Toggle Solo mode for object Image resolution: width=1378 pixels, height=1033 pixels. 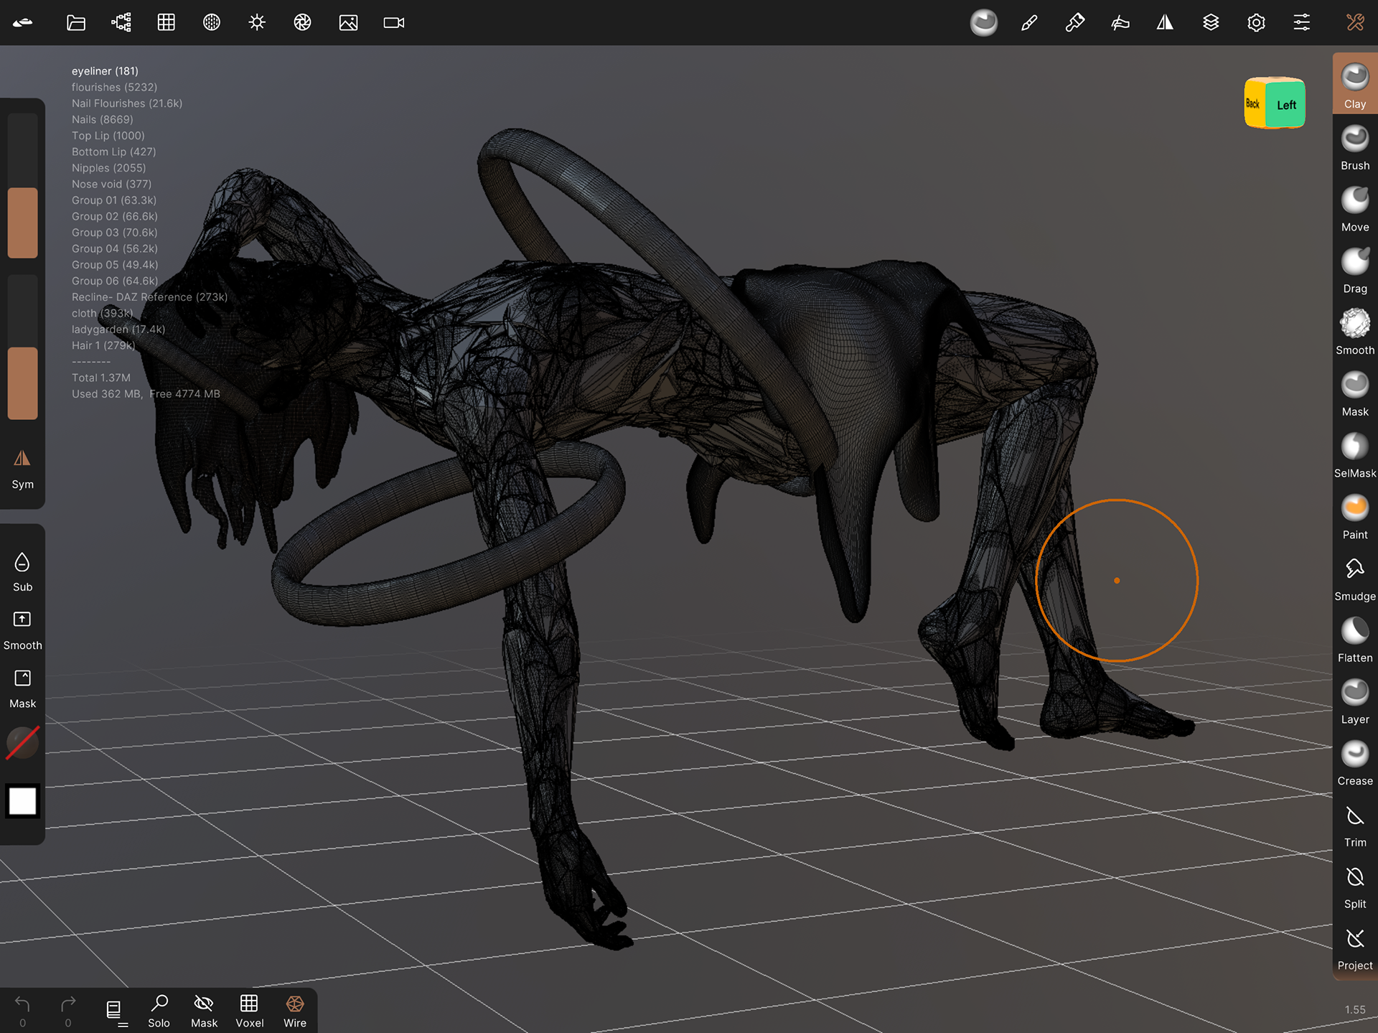159,1011
